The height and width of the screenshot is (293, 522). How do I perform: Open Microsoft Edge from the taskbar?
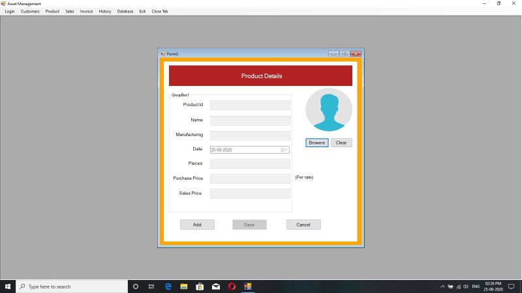point(168,286)
